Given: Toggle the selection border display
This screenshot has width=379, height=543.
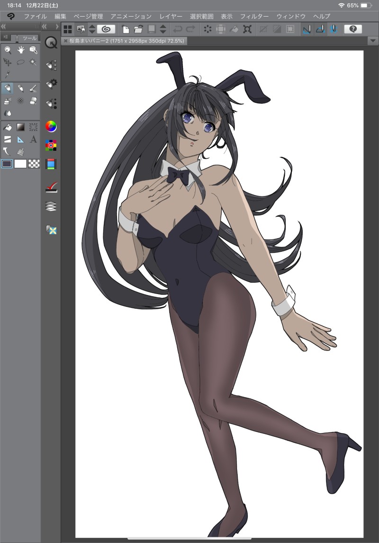Looking at the screenshot, I should pos(290,29).
